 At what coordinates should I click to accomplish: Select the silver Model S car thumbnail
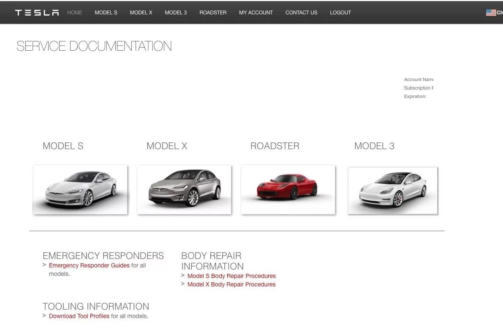click(x=80, y=190)
